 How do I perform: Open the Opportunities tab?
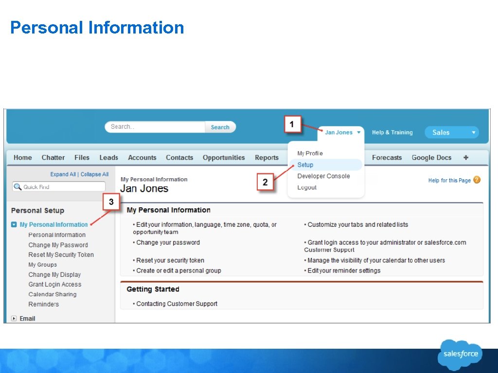(224, 158)
